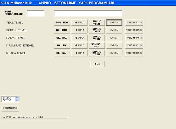Click the ANPRO company text at bottom
Screen dimensions: 176x129
pos(23,117)
